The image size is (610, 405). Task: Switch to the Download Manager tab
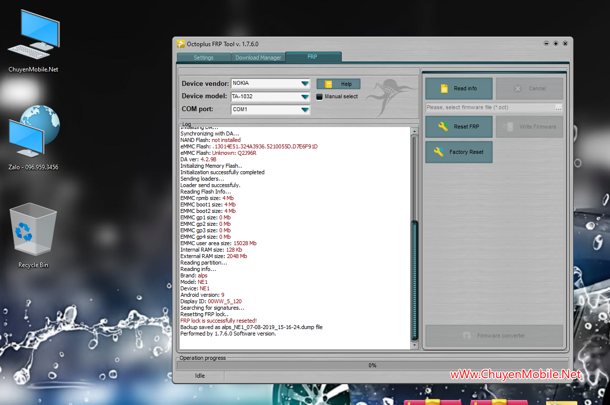coord(258,58)
